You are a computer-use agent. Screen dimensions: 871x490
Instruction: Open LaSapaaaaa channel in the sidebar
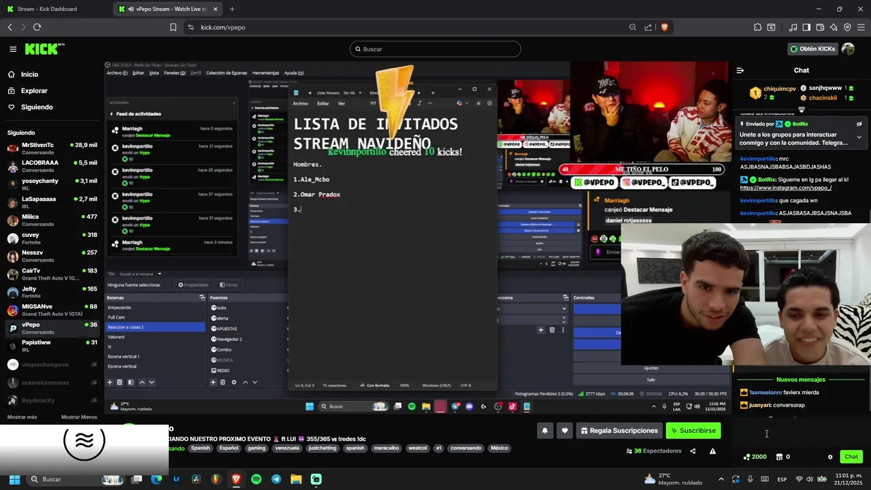[52, 202]
